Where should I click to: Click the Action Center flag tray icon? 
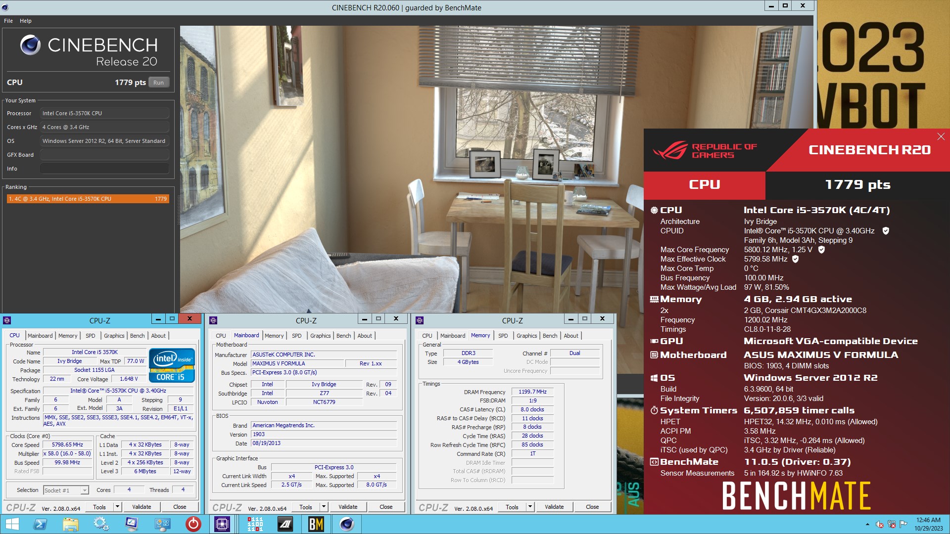click(903, 524)
